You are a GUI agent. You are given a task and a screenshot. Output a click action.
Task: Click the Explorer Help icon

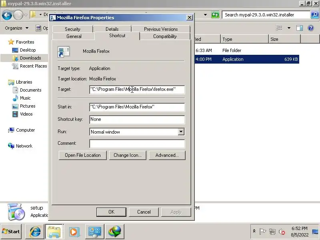[311, 28]
